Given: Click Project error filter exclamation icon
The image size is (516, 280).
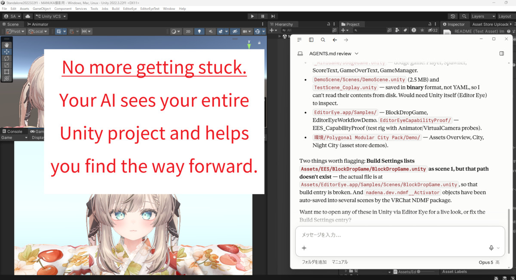Looking at the screenshot, I should 414,30.
